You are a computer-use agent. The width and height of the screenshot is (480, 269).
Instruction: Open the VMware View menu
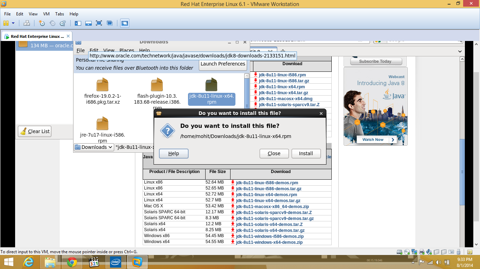pyautogui.click(x=33, y=14)
